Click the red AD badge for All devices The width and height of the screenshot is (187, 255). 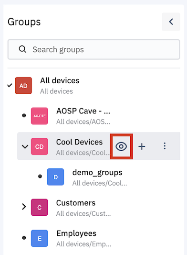[x=23, y=86]
